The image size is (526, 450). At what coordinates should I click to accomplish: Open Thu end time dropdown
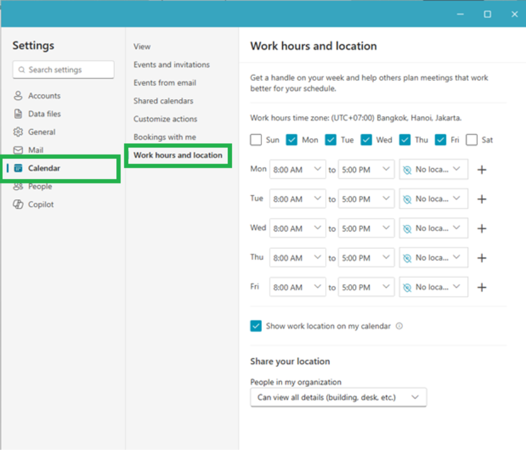tap(366, 258)
